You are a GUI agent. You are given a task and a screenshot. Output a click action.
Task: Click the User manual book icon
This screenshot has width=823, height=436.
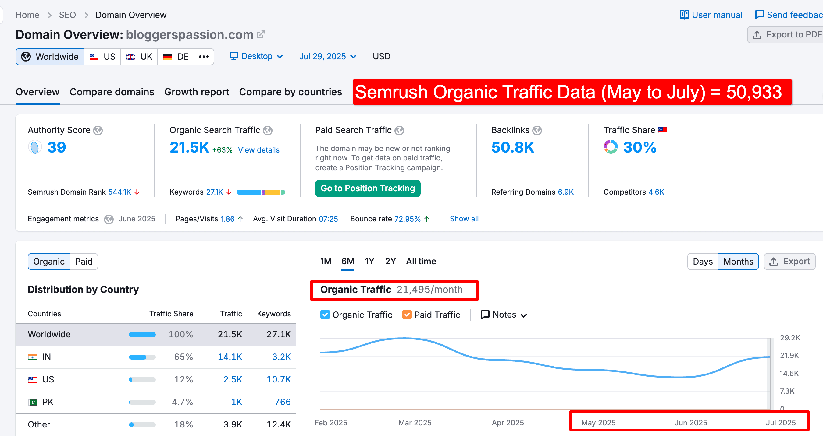point(684,15)
